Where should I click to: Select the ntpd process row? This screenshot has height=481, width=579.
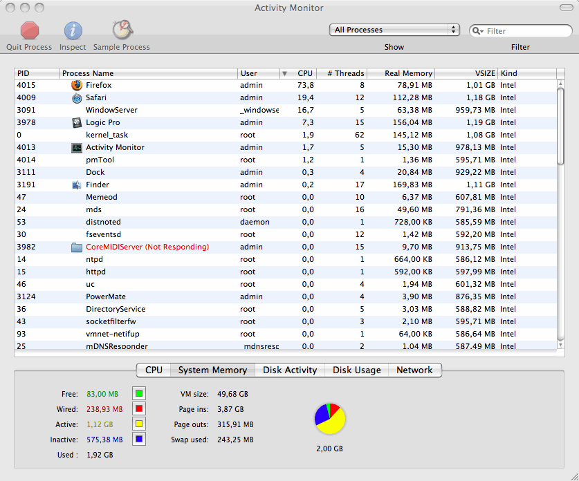pyautogui.click(x=286, y=259)
